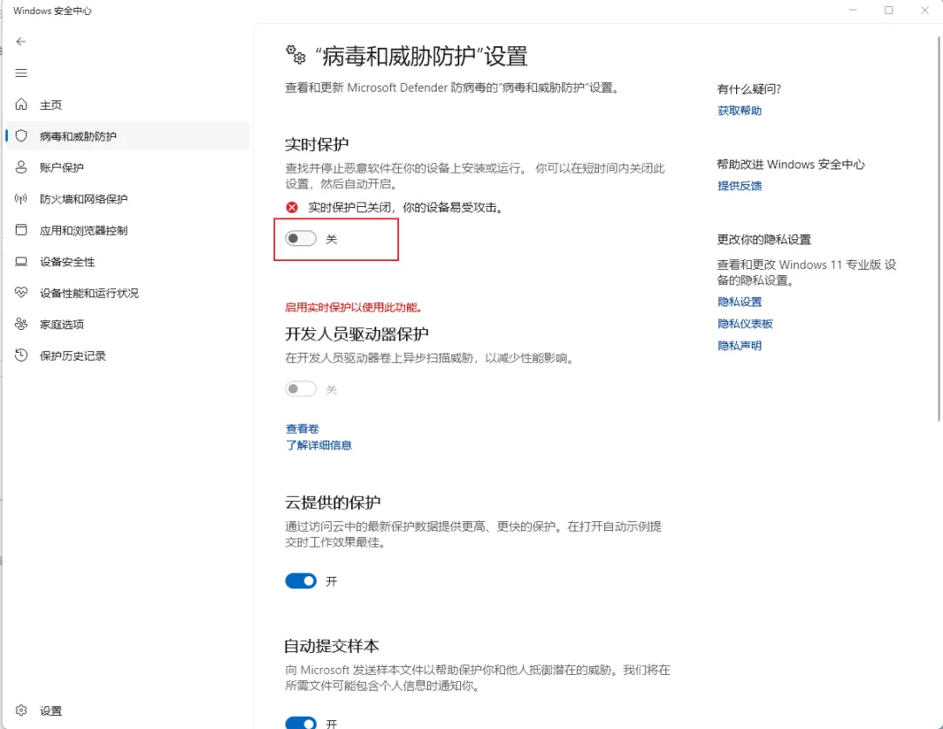Click the laptop icon for 设备安全性
This screenshot has width=943, height=729.
(x=21, y=261)
